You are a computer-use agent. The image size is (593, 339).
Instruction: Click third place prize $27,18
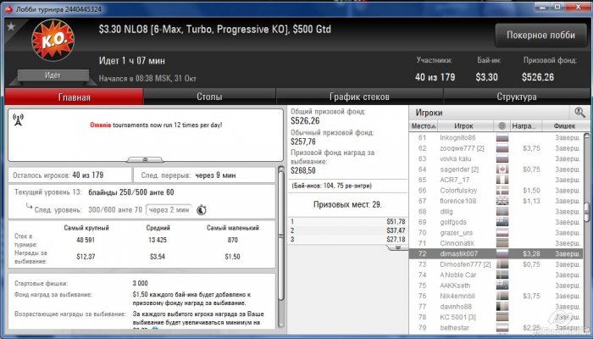tap(396, 239)
